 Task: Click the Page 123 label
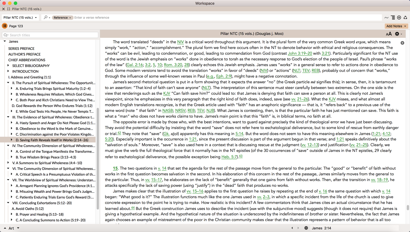(16, 26)
